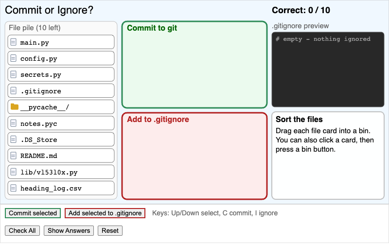The image size is (389, 244).
Task: Click the keyboard shortcuts hint text
Action: [215, 213]
